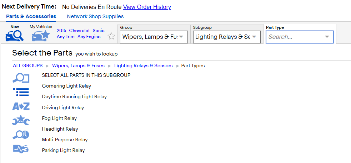The image size is (351, 163).
Task: Click the car diagnostics sidebar icon
Action: coord(21,149)
